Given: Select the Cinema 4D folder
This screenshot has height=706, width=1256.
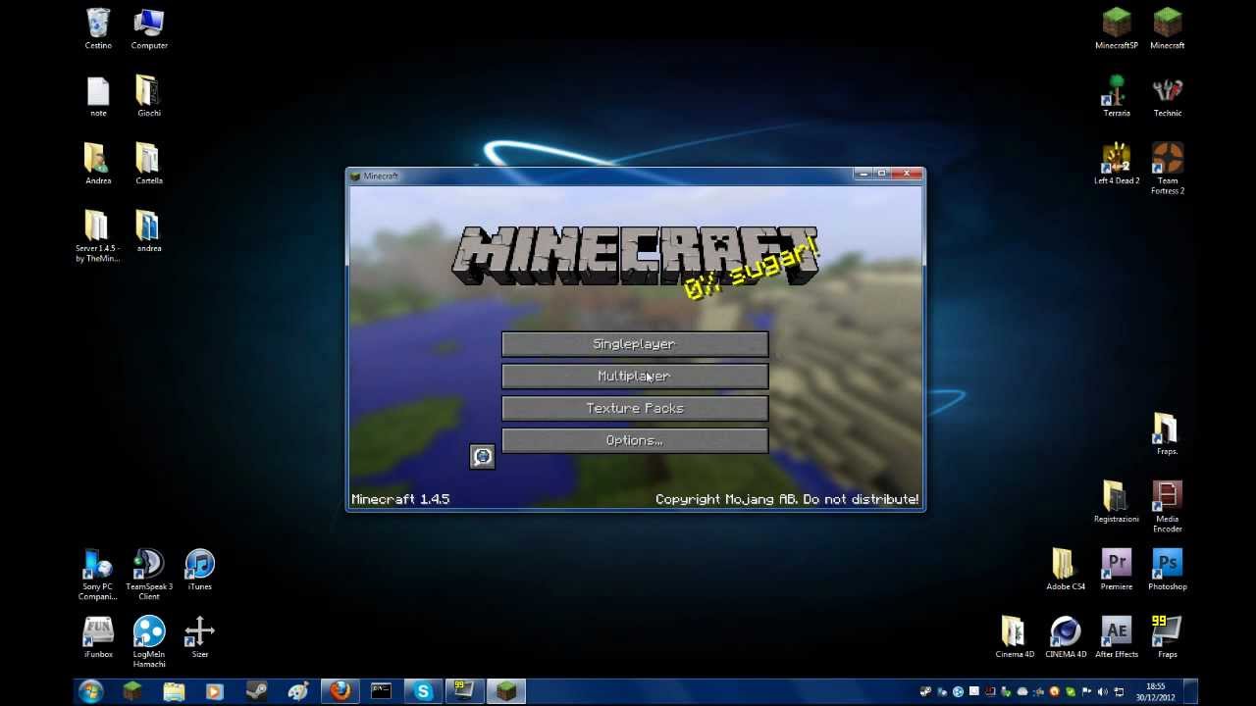Looking at the screenshot, I should pyautogui.click(x=1015, y=637).
